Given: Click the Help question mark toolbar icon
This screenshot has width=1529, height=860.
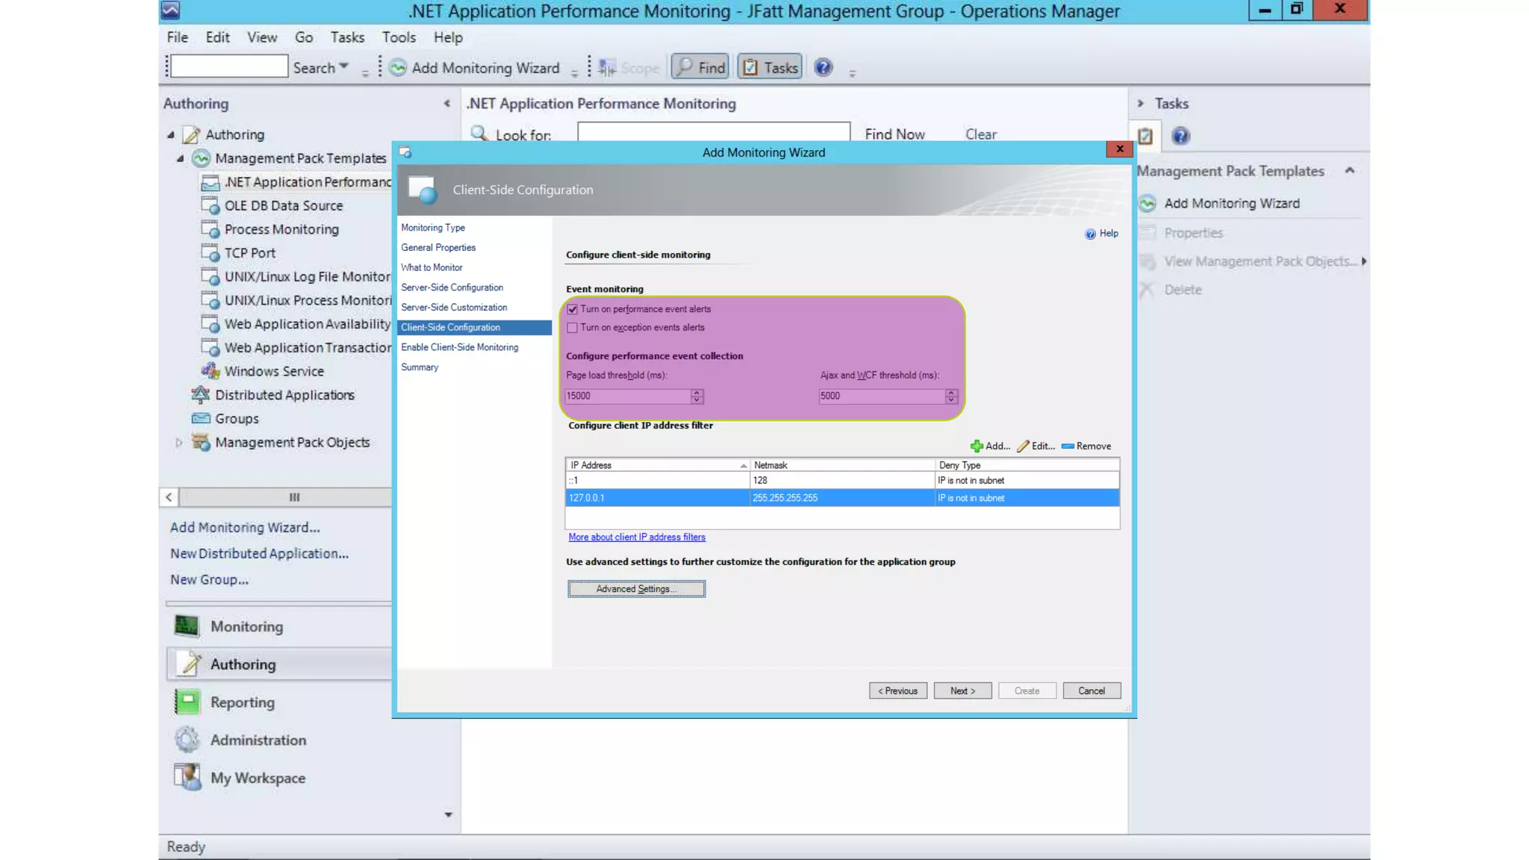Looking at the screenshot, I should (x=823, y=68).
